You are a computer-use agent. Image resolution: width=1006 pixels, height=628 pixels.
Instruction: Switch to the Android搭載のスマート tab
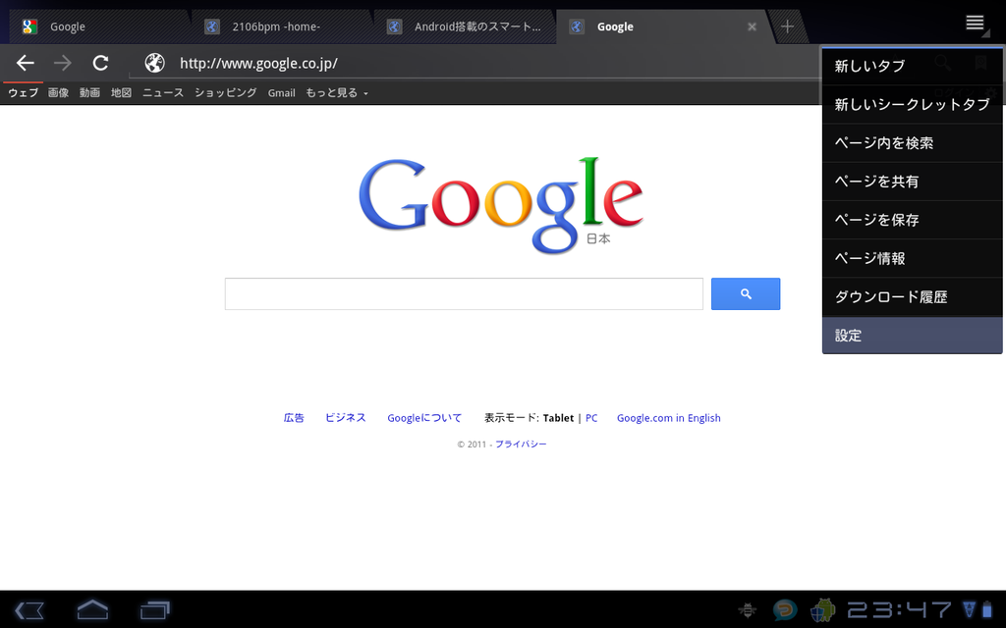coord(465,26)
